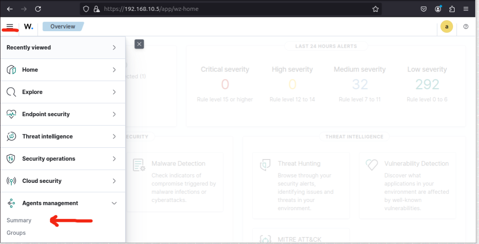Open the Firefox account icon
The width and height of the screenshot is (479, 244).
(438, 9)
